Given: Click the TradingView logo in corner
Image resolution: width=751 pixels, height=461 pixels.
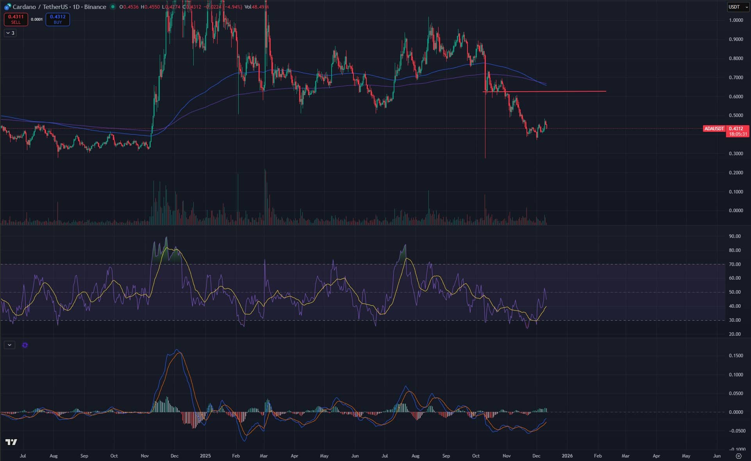Looking at the screenshot, I should pyautogui.click(x=11, y=442).
